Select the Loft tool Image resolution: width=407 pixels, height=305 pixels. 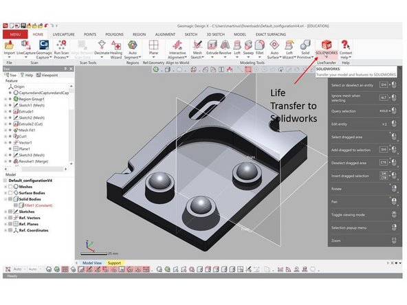[x=237, y=45]
